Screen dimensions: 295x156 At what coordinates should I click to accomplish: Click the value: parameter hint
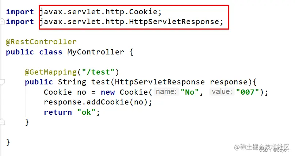coord(222,92)
